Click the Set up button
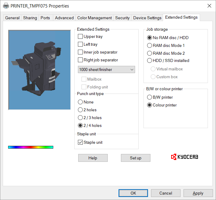The image size is (216, 200). (x=135, y=158)
